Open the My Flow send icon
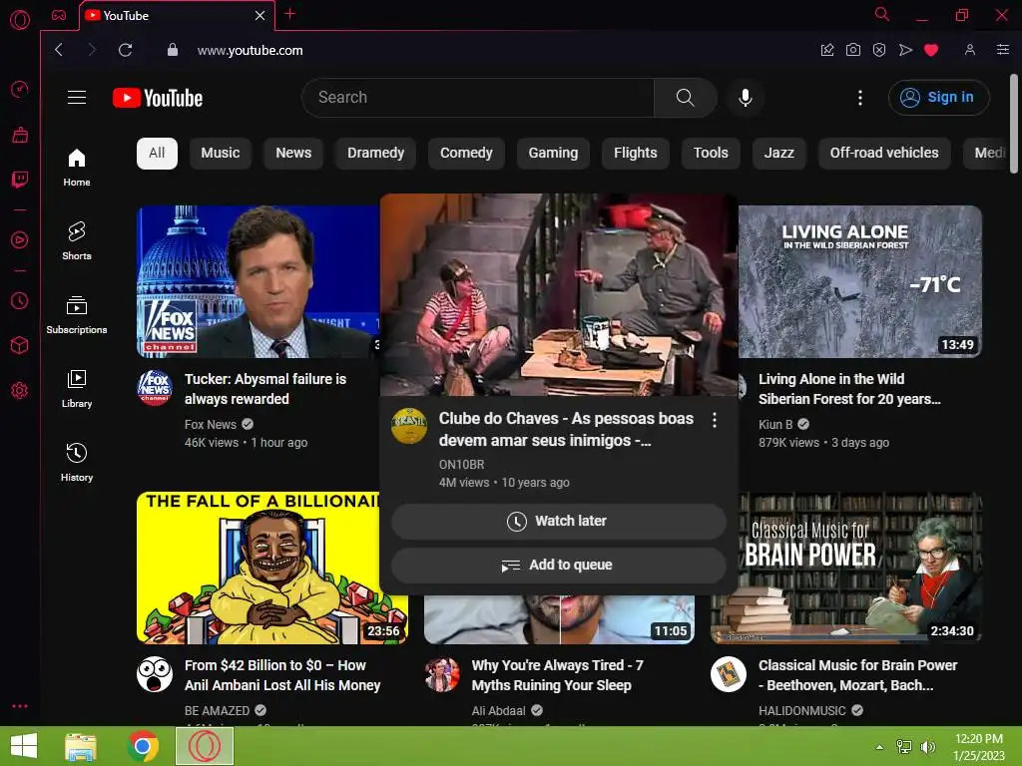 905,50
